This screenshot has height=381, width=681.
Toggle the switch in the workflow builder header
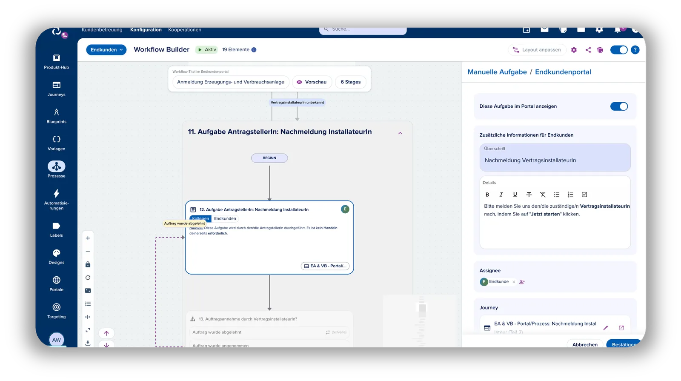point(619,50)
